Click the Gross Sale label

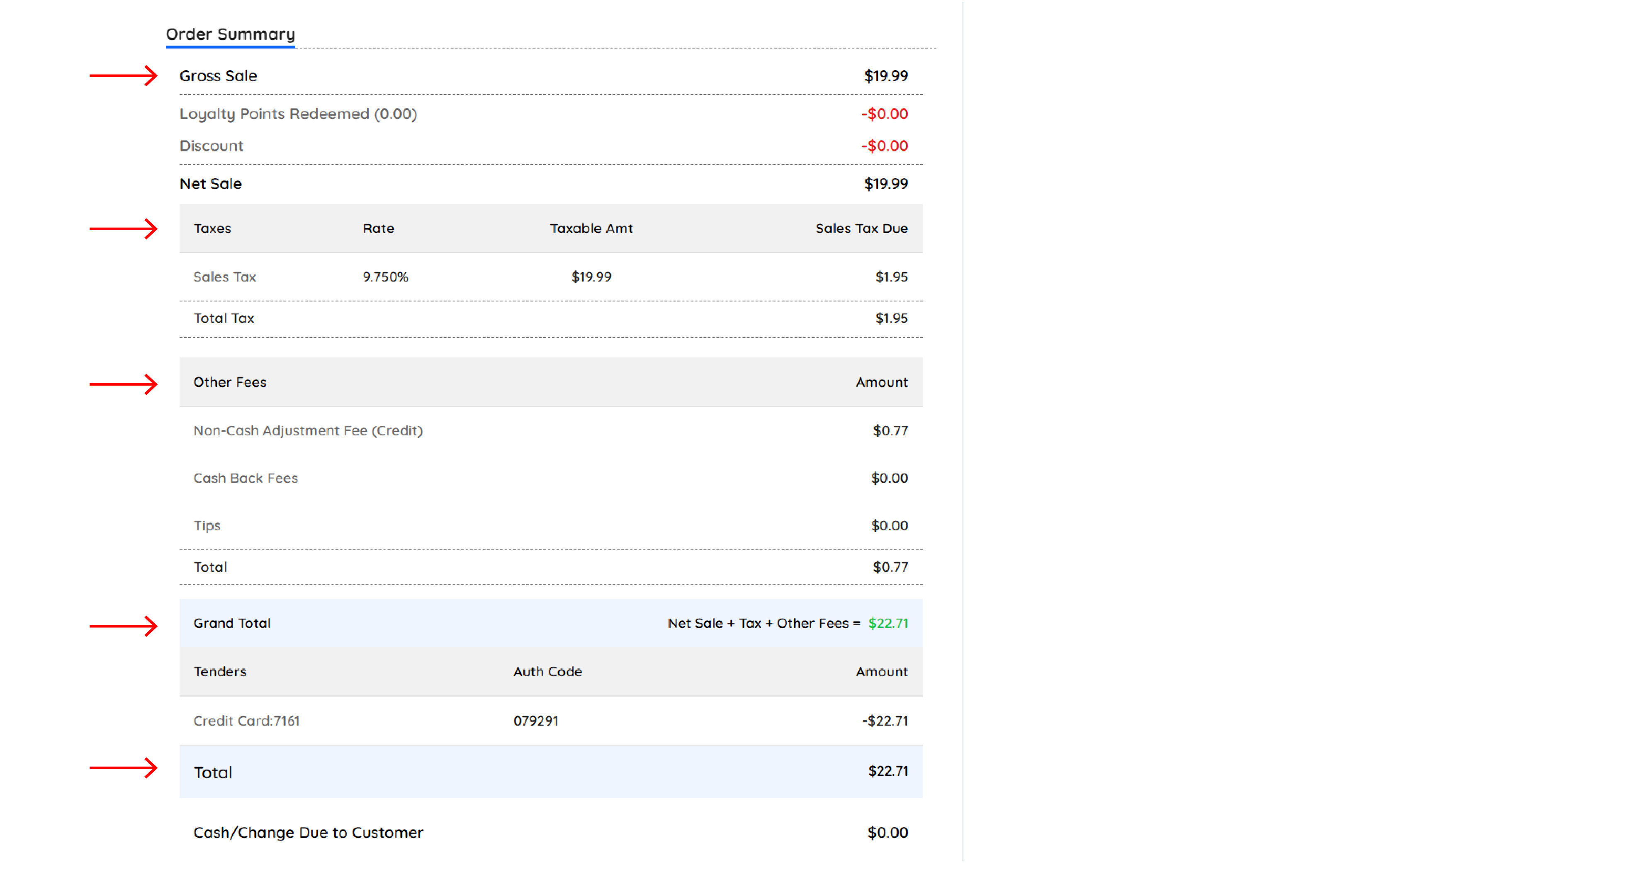point(218,76)
